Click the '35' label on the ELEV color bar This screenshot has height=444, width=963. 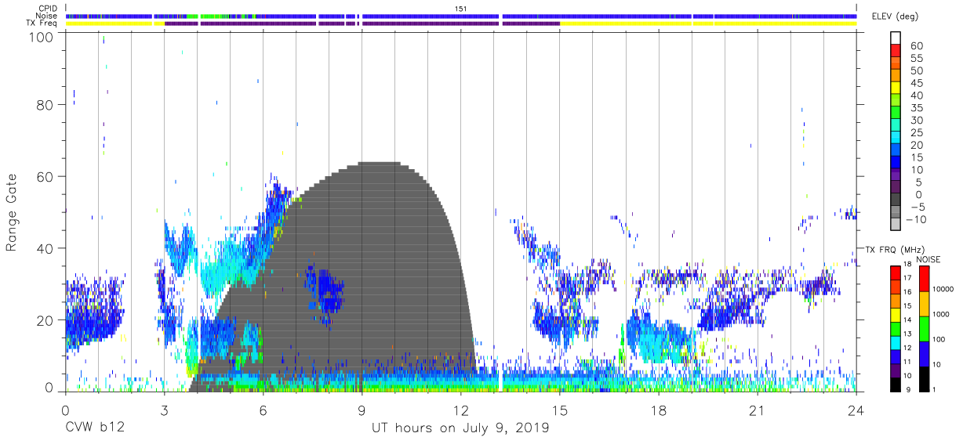[916, 108]
